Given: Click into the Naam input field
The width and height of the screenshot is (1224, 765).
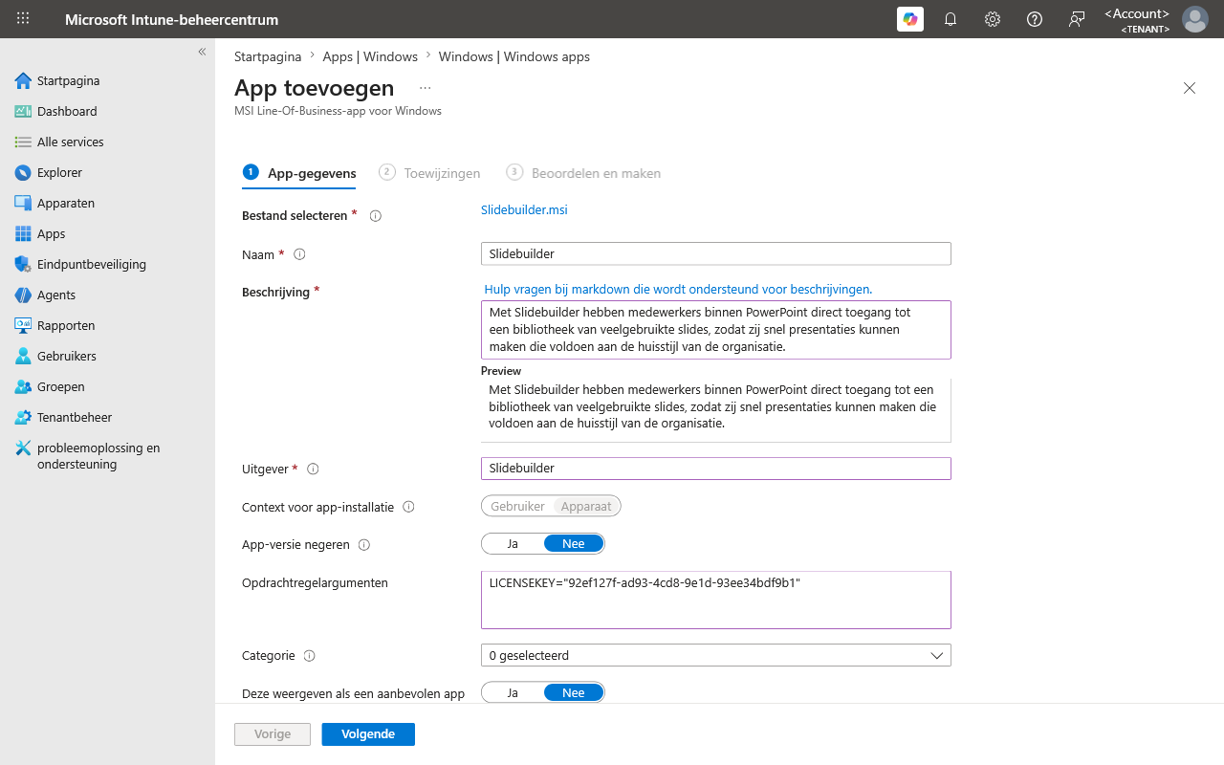Looking at the screenshot, I should [716, 253].
